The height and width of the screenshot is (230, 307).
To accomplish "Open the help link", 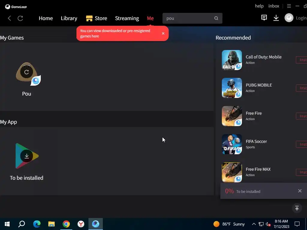I will 259,6.
